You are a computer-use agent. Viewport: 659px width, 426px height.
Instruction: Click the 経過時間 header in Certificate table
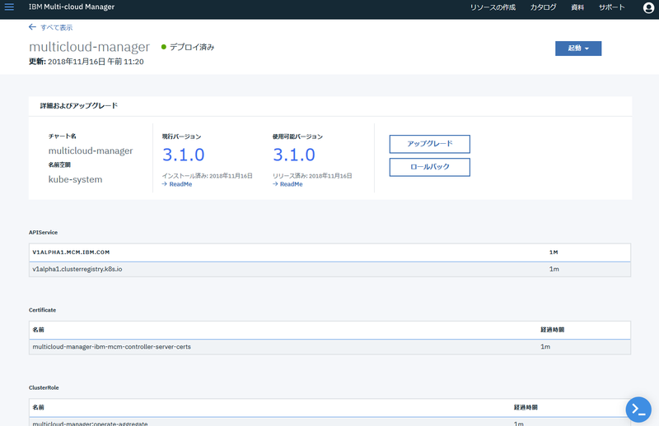point(552,330)
